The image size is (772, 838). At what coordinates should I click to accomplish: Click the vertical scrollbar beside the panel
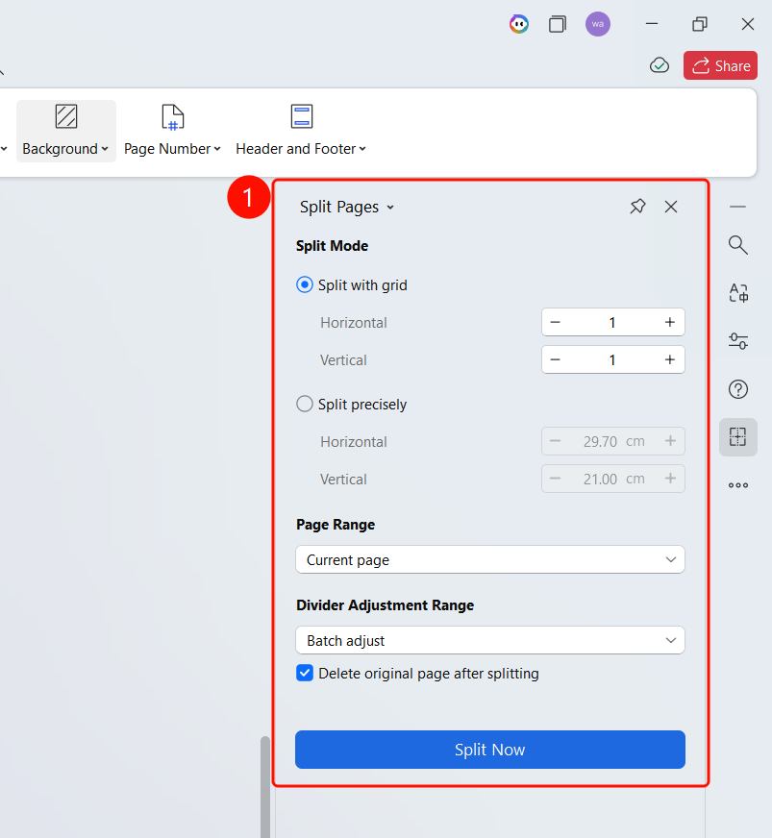click(264, 787)
